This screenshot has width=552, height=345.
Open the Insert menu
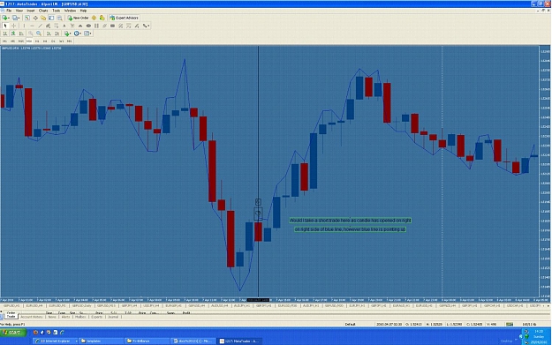tap(31, 11)
